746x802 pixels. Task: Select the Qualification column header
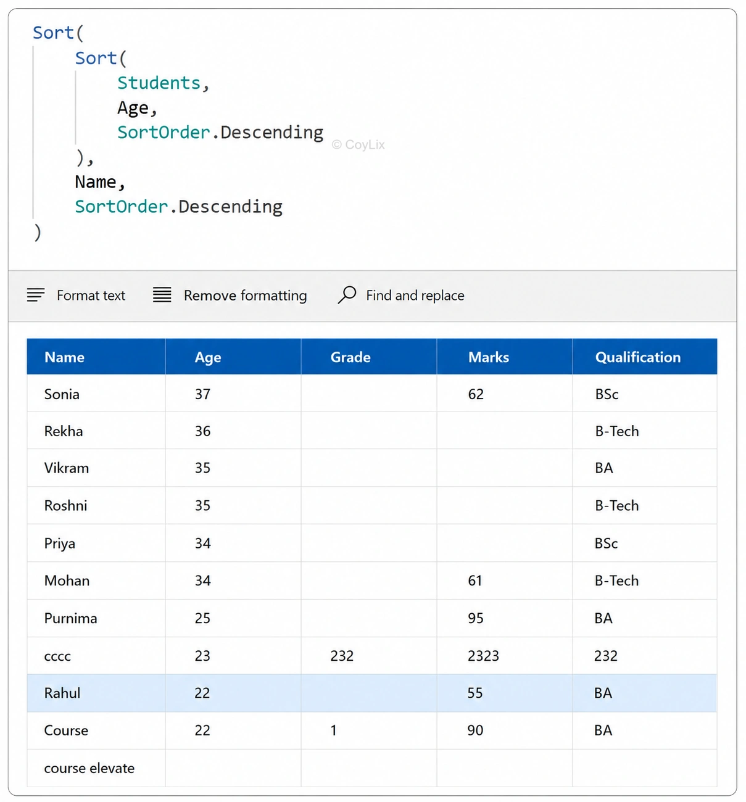645,357
